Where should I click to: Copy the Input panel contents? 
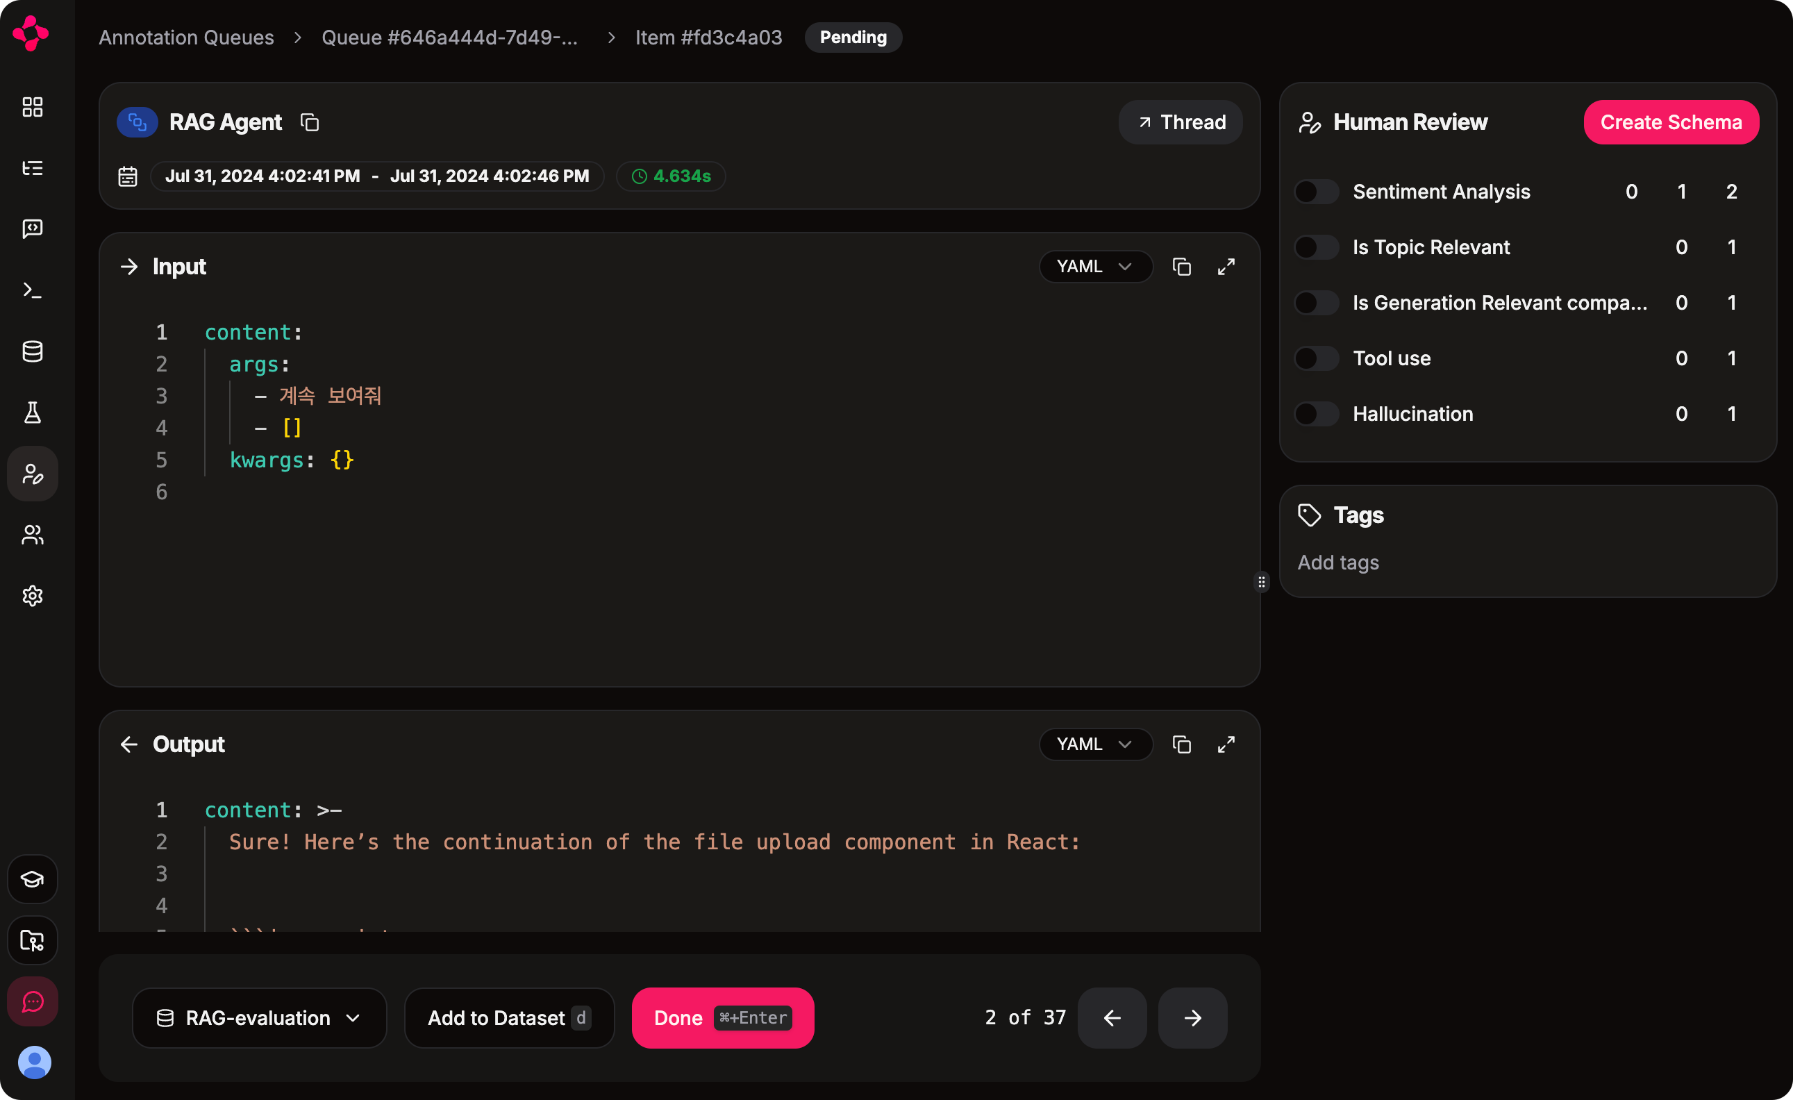1181,266
